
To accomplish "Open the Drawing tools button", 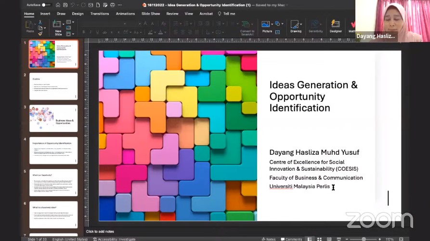I will coord(296,27).
